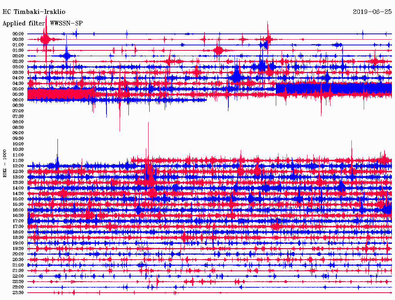Select the 04:30 time label
Viewport: 395px width, 300px height.
pos(18,83)
